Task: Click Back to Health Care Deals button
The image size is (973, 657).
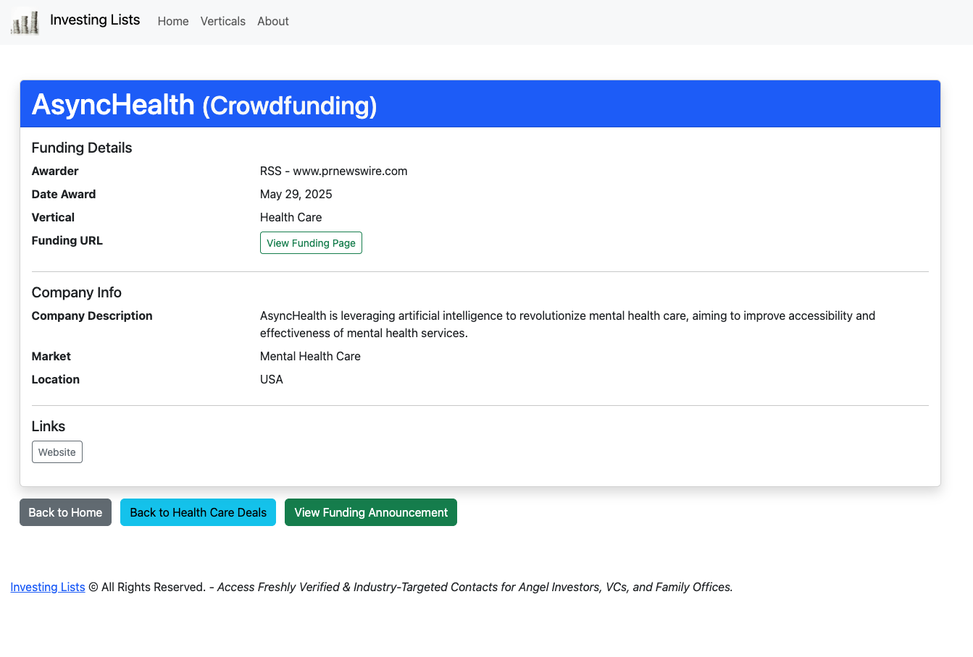Action: 198,512
